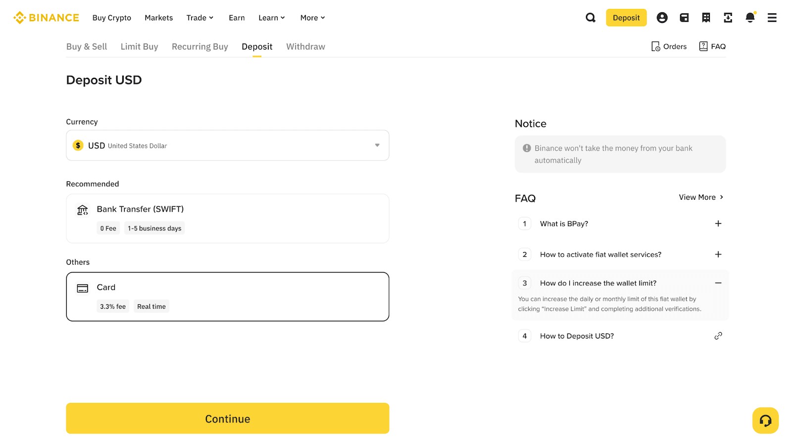The image size is (792, 447).
Task: Switch to the Withdraw tab
Action: [305, 46]
